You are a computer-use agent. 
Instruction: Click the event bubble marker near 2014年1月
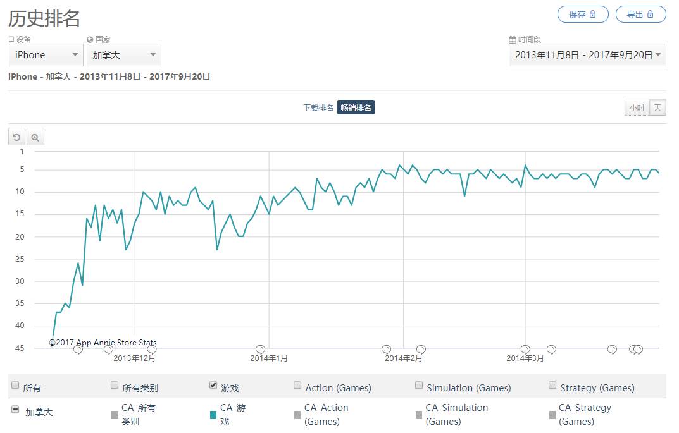coord(260,349)
